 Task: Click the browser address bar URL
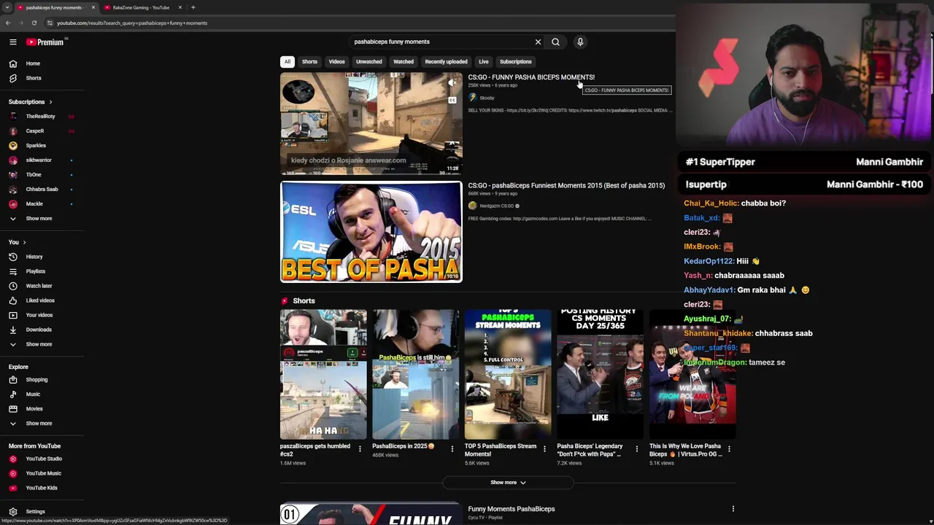pos(132,23)
